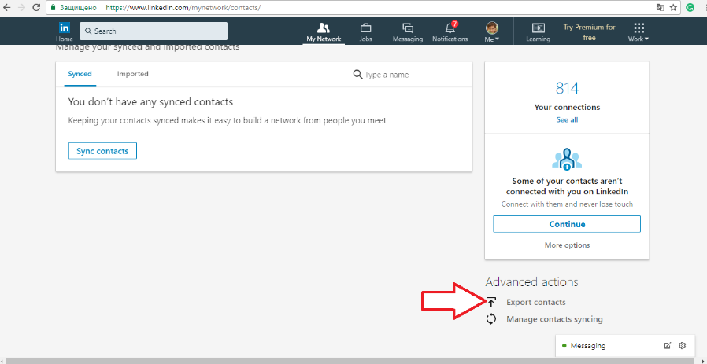Click the Manage contacts syncing sync icon
This screenshot has height=364, width=707.
pos(491,319)
